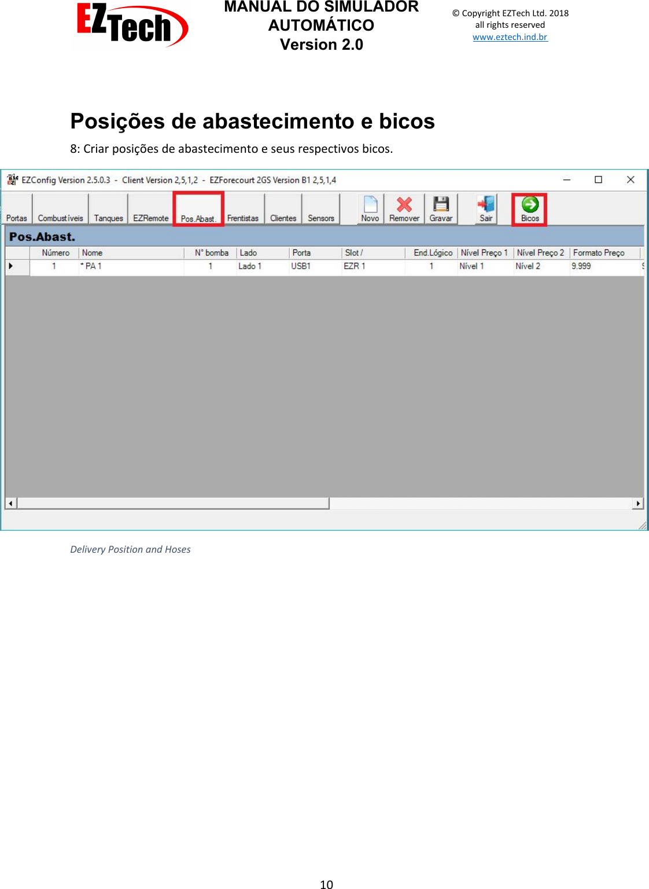Image resolution: width=649 pixels, height=889 pixels.
Task: Click the Nome column header
Action: click(131, 253)
